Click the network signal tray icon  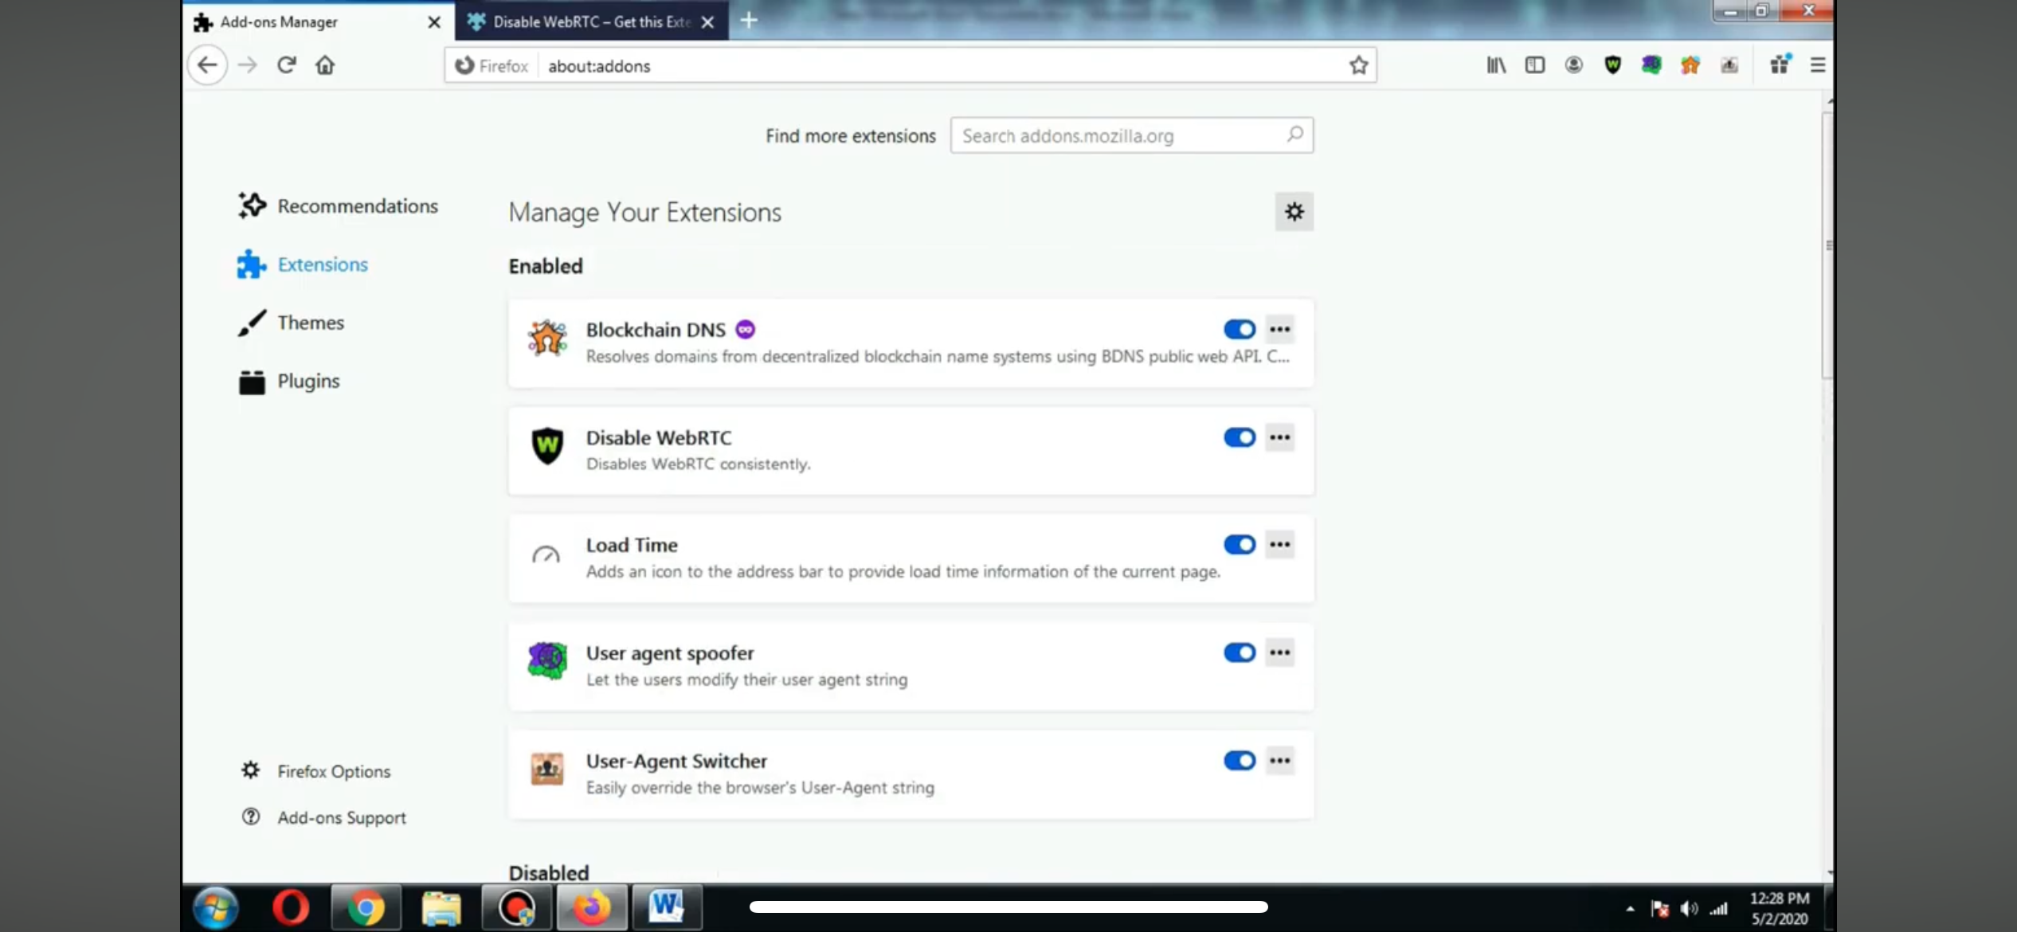1719,908
